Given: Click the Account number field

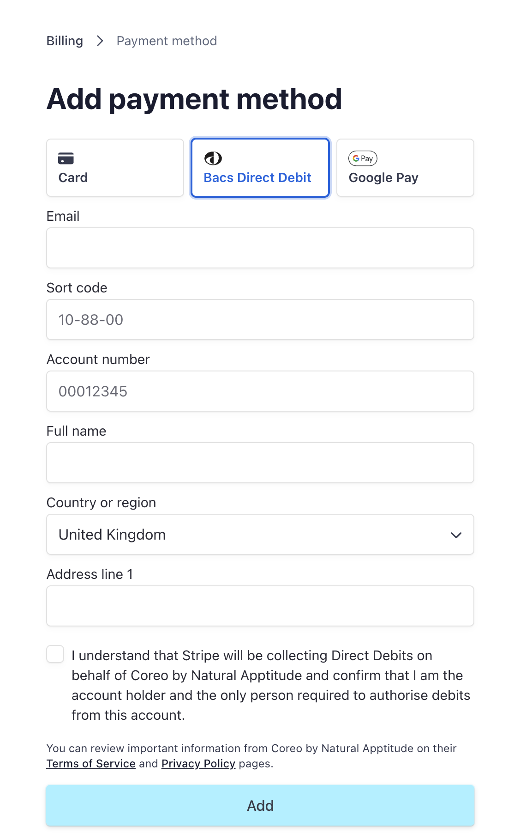Looking at the screenshot, I should [x=260, y=391].
